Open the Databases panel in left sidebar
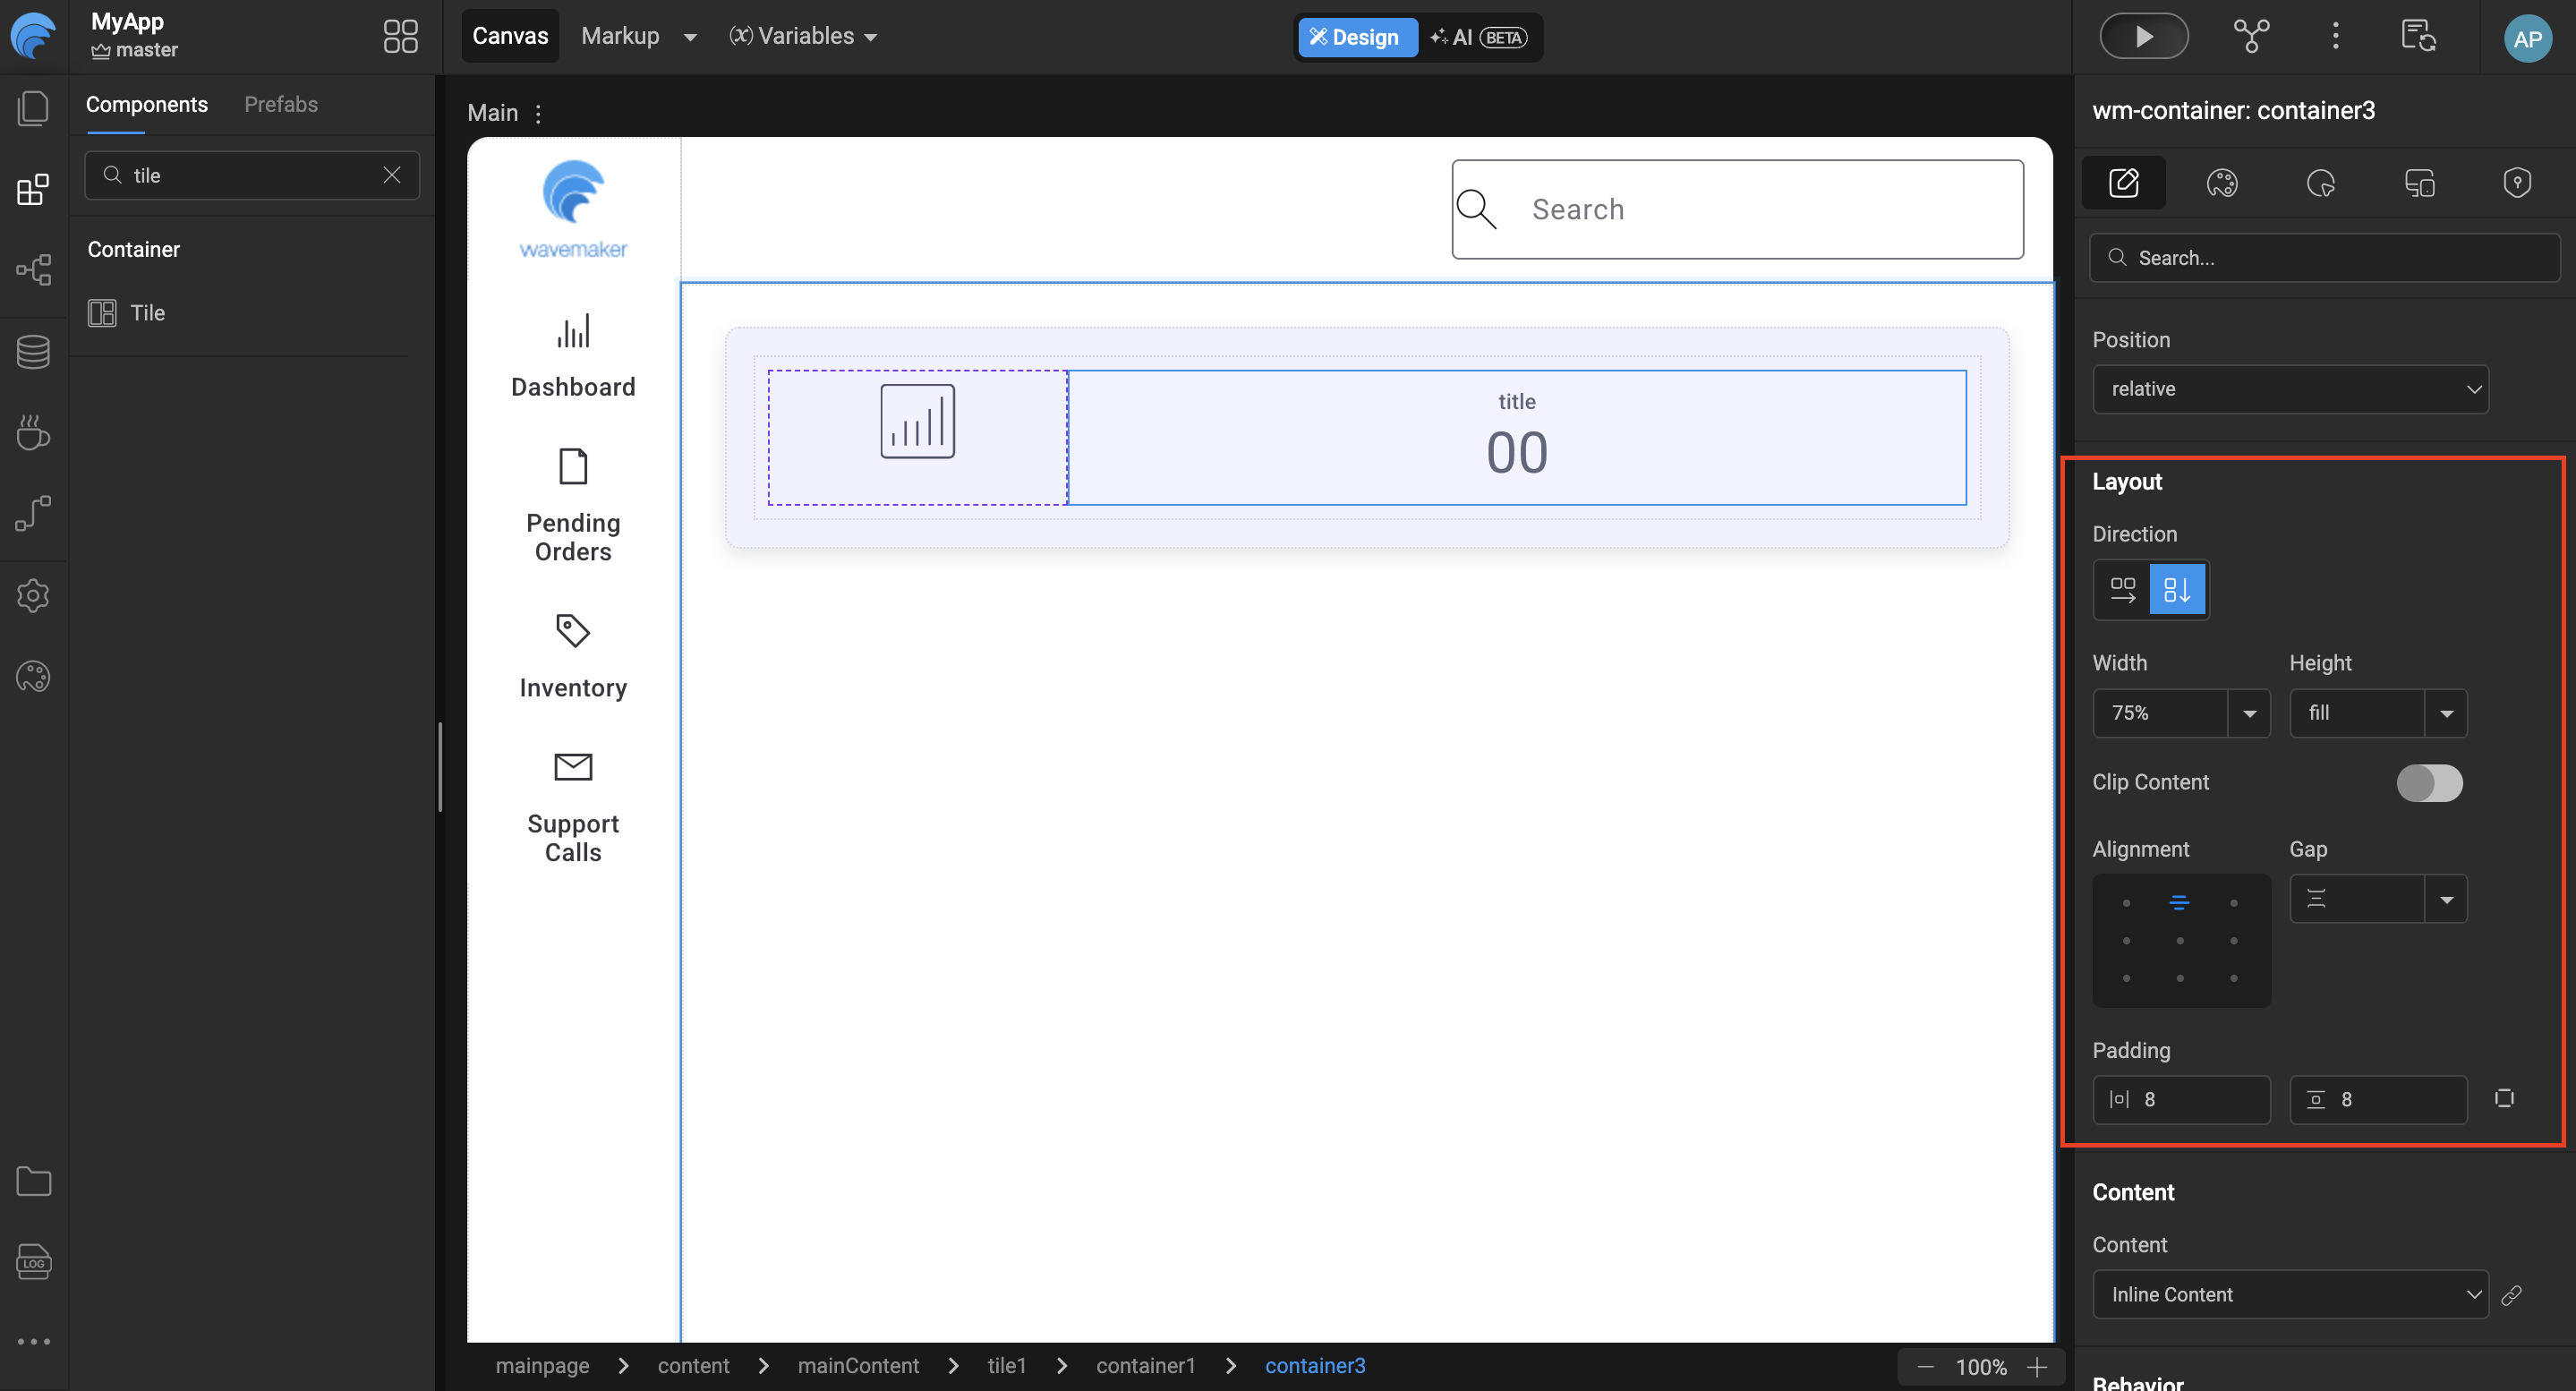Viewport: 2576px width, 1391px height. pyautogui.click(x=33, y=351)
